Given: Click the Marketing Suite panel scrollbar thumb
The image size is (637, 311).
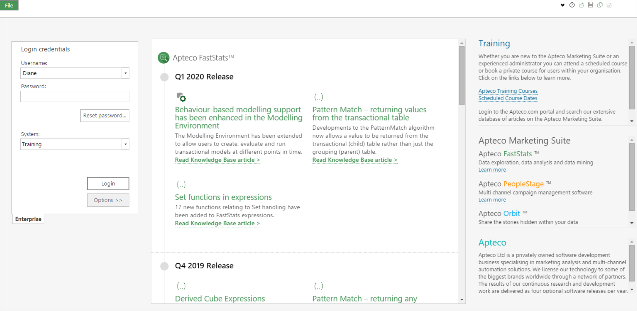Looking at the screenshot, I should [x=632, y=177].
